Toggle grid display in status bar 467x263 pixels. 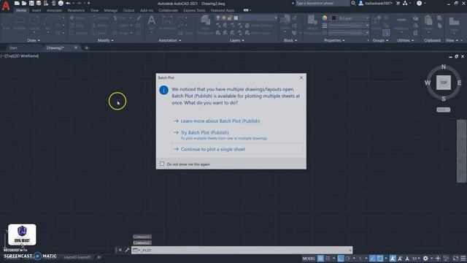coord(320,258)
